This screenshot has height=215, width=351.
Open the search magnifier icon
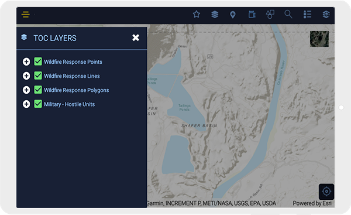(288, 14)
